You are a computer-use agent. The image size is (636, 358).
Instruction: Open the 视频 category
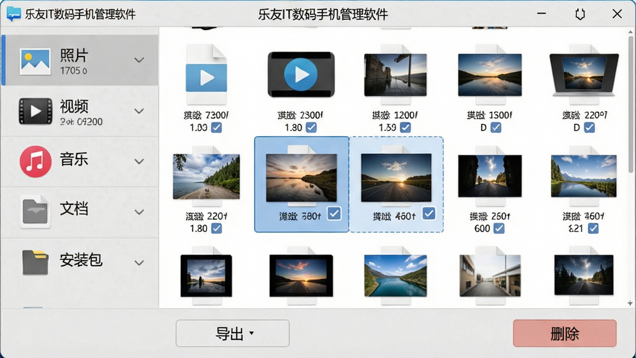click(80, 111)
